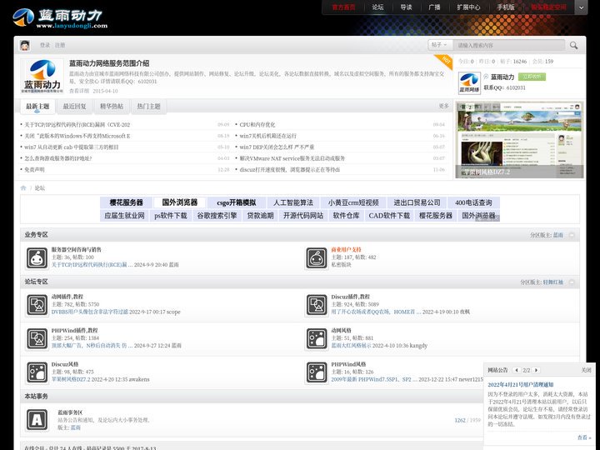Open the PHPWind风格 forum icon

coord(317,372)
